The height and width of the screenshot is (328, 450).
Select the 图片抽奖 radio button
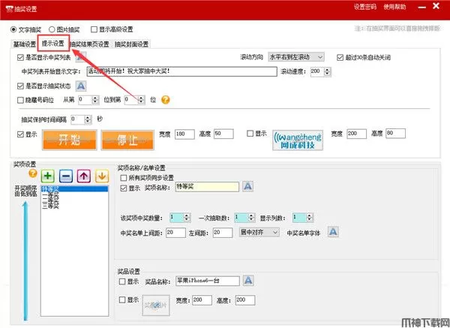point(52,30)
